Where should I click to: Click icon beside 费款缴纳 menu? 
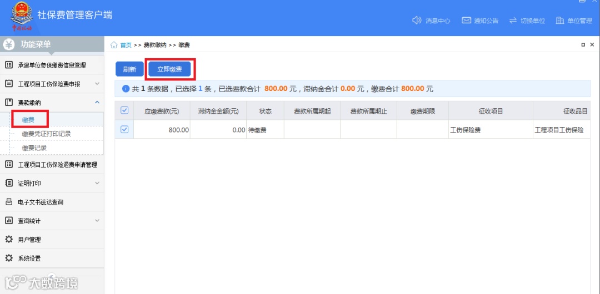[x=8, y=102]
